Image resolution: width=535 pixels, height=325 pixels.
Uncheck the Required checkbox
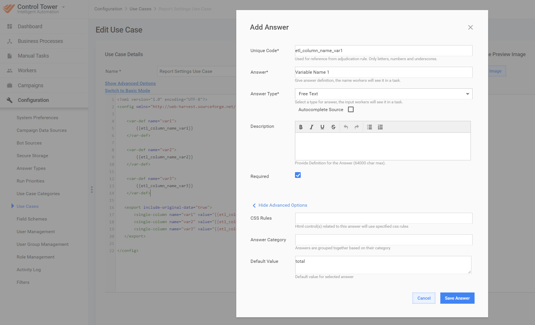[298, 175]
